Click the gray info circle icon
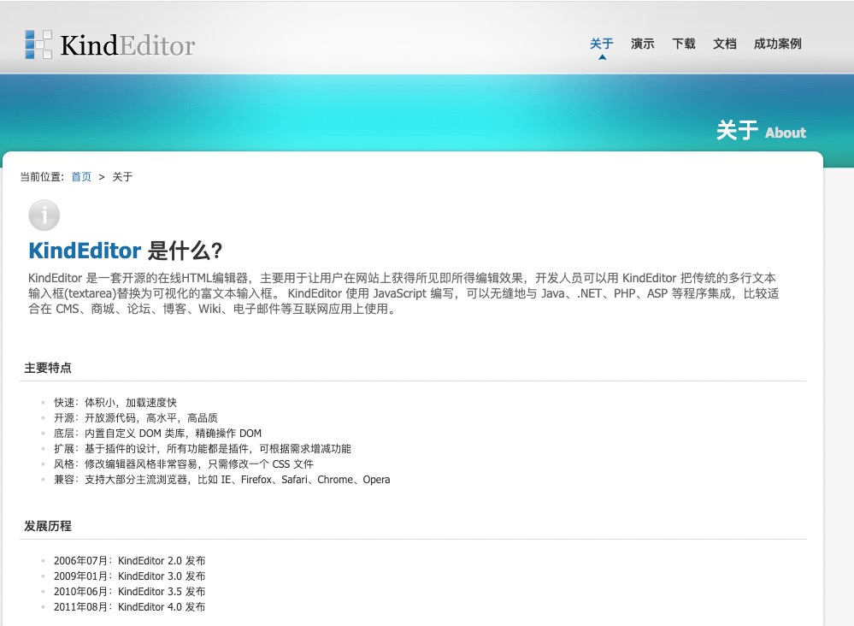The image size is (854, 626). (44, 216)
